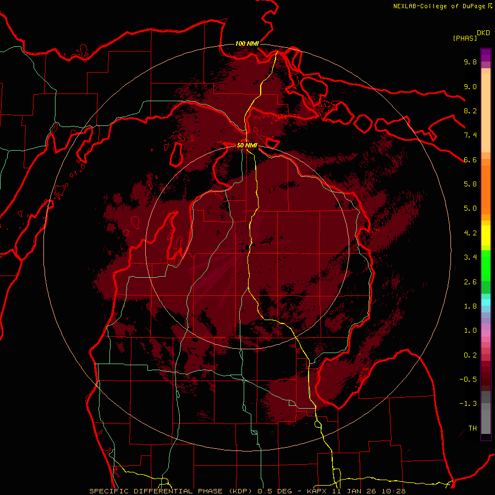Select the 1.0 scale value
The width and height of the screenshot is (495, 495).
click(x=470, y=331)
